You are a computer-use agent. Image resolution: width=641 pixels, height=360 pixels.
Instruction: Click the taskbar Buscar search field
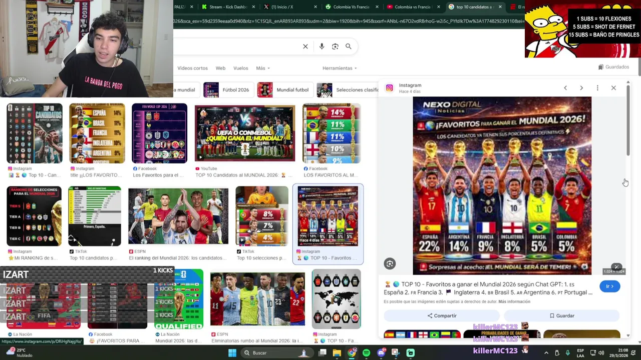(278, 353)
